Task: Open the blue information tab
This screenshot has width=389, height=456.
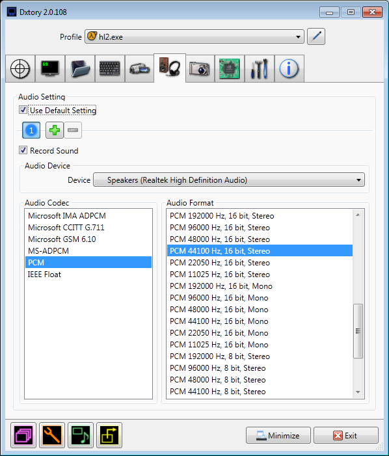Action: point(289,69)
